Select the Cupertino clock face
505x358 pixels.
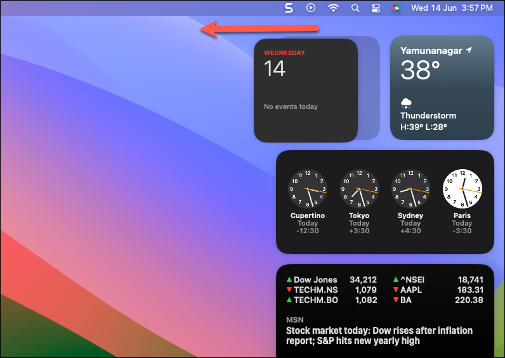pos(308,189)
